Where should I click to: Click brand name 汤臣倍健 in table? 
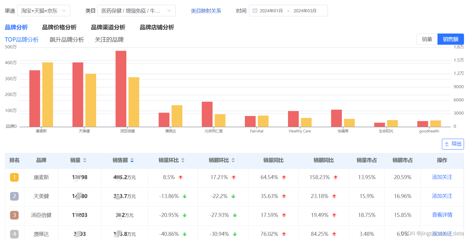tap(41, 215)
